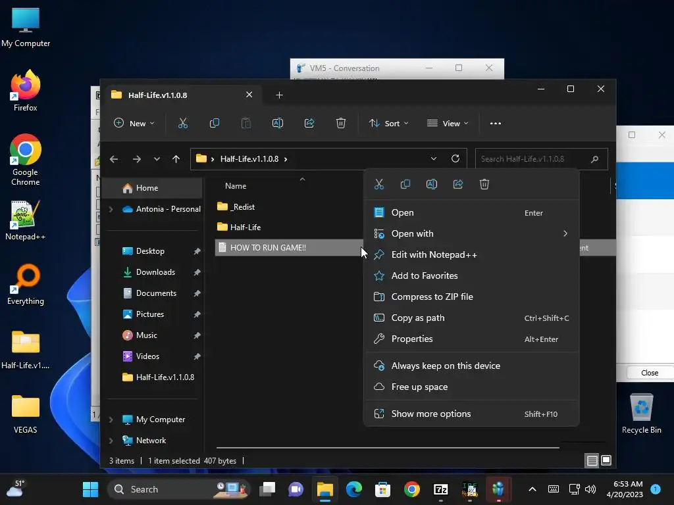Click the Search Half-Life.v1.1.0.8 field

point(542,159)
